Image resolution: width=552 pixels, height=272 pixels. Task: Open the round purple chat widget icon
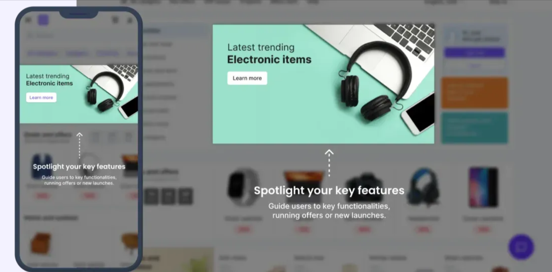[521, 247]
